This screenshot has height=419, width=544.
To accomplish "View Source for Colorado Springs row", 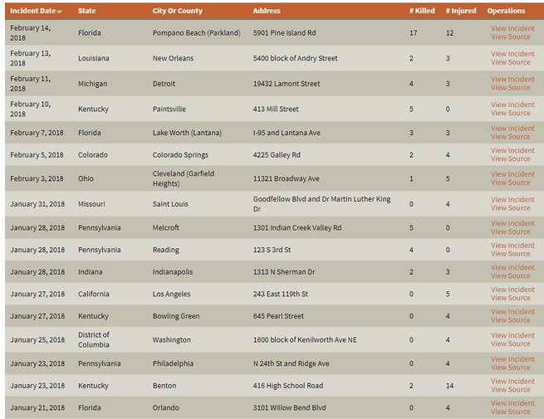I will (x=510, y=158).
